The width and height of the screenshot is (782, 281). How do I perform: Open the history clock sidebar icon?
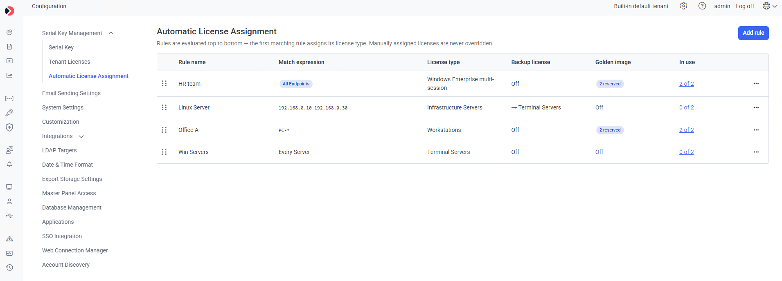coord(9,268)
